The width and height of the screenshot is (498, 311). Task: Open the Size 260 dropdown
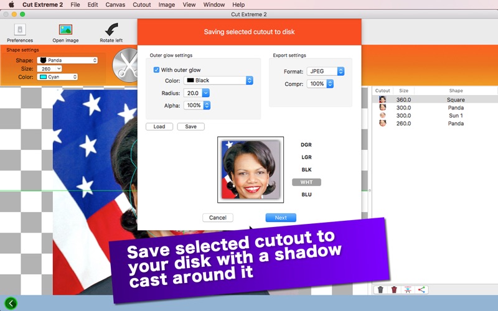(x=50, y=68)
